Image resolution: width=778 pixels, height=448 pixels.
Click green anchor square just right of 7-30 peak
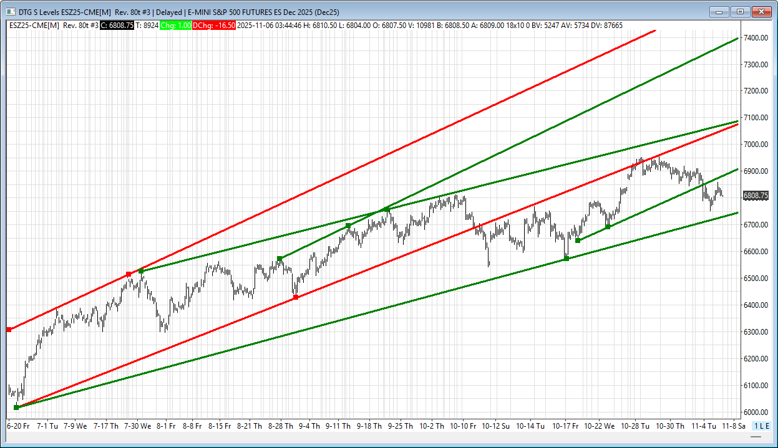tap(141, 271)
